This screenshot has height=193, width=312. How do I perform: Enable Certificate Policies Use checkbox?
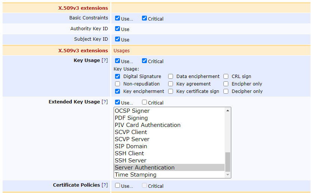[x=117, y=186]
